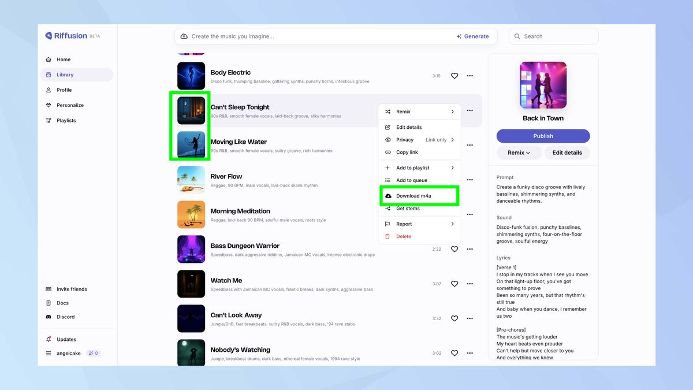Favorite the Body Electric track
This screenshot has width=693, height=390.
click(454, 76)
